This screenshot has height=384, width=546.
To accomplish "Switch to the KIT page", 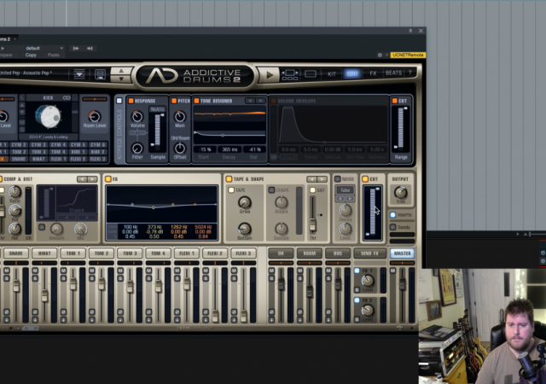I will click(x=332, y=73).
